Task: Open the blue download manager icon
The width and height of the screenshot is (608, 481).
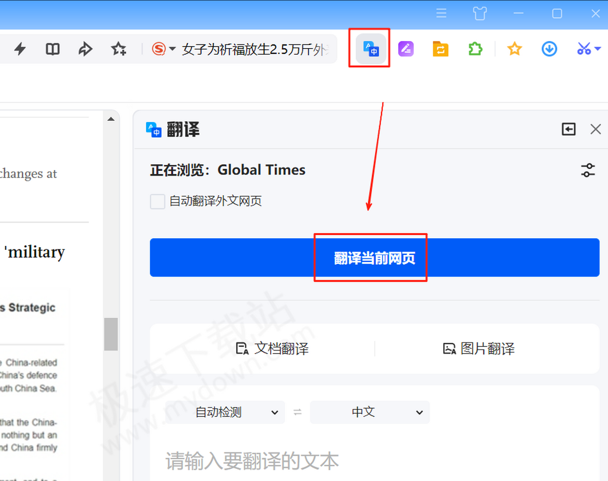Action: [549, 49]
